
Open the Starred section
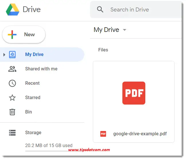coord(33,98)
